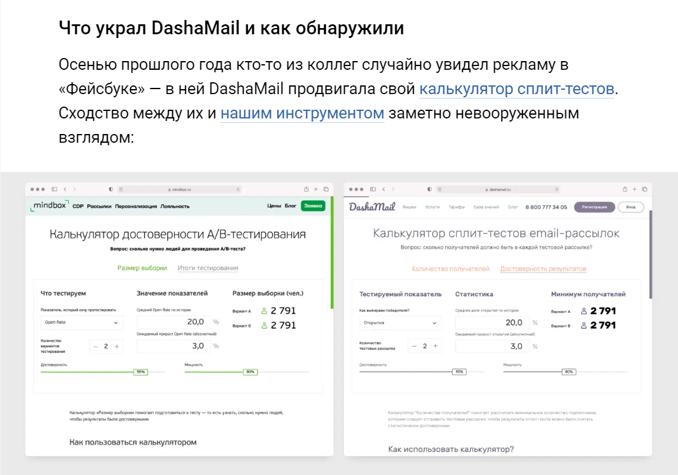Click the Вход button on DashaMail

[x=631, y=207]
